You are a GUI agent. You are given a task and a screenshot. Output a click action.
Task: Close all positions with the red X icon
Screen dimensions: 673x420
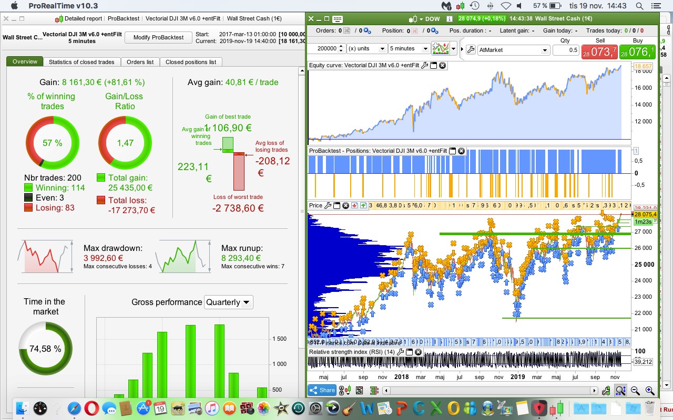coord(415,30)
